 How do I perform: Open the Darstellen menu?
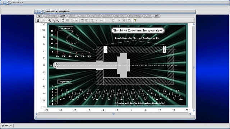(107, 16)
